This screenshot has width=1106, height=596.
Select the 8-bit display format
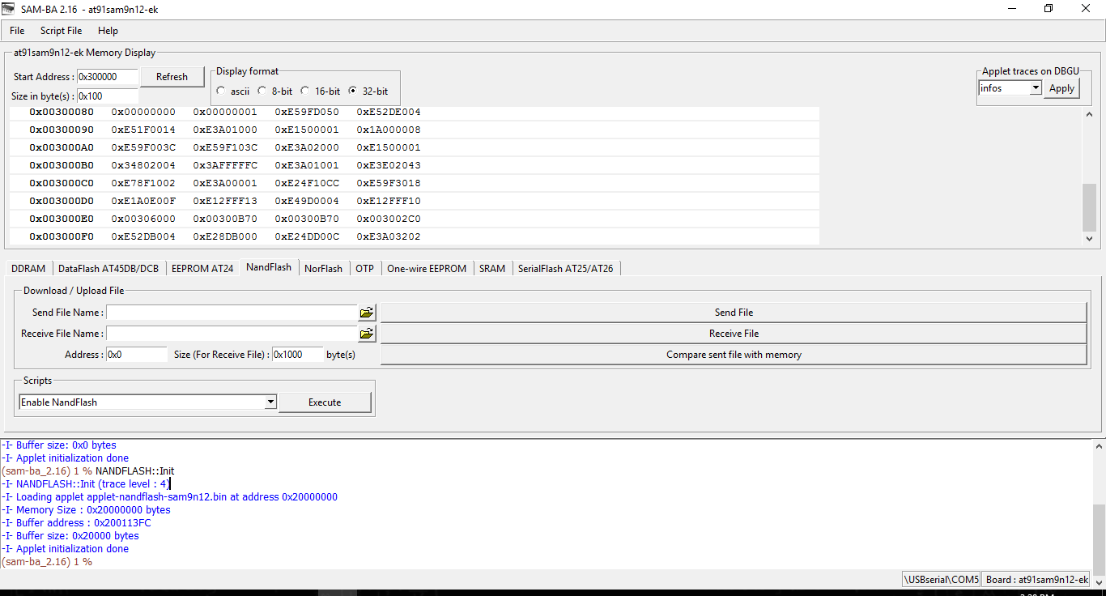tap(262, 92)
